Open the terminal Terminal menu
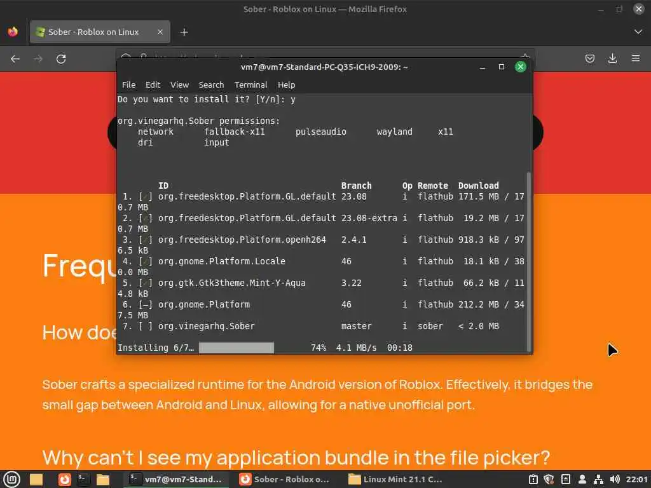This screenshot has height=488, width=651. (x=250, y=85)
